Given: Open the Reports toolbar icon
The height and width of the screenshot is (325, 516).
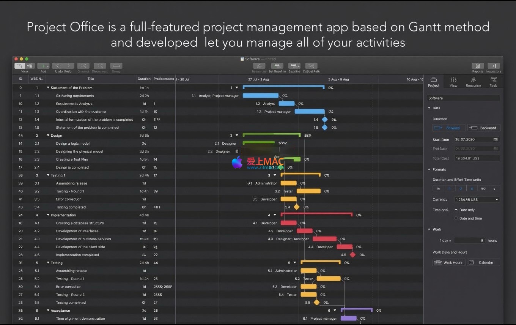Looking at the screenshot, I should tap(477, 66).
